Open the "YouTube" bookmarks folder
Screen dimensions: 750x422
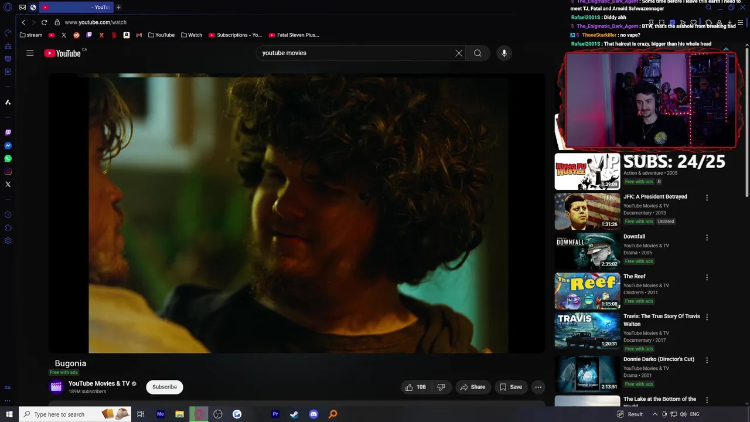point(161,35)
